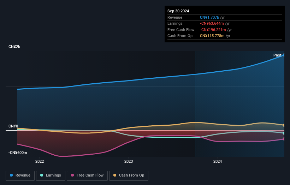Image resolution: width=290 pixels, height=185 pixels.
Task: Toggle the Free Cash Flow legend button
Action: coord(87,175)
